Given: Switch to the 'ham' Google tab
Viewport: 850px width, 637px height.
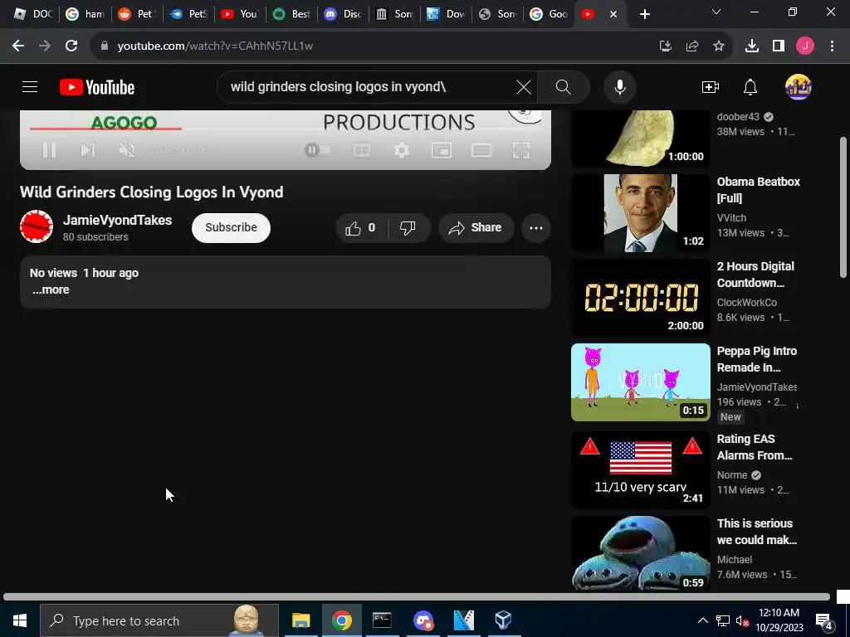Looking at the screenshot, I should [85, 14].
